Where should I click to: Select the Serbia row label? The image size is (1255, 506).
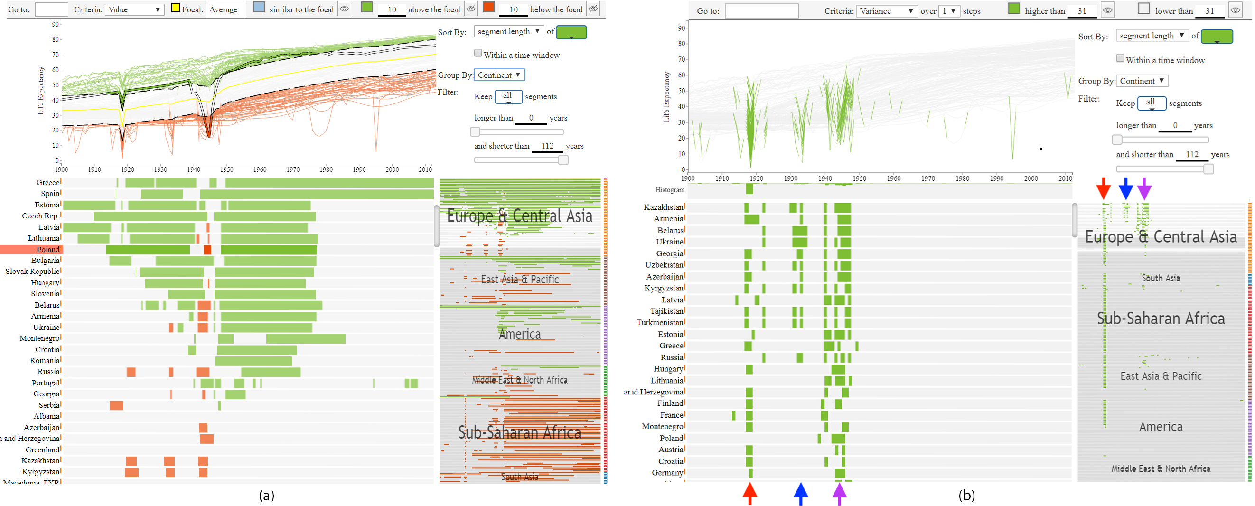point(49,405)
